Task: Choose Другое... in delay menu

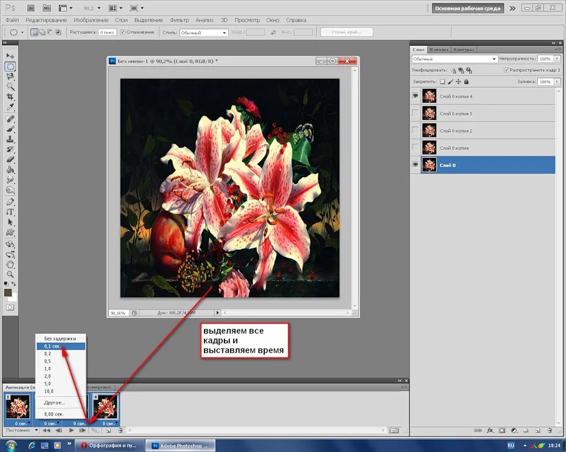Action: coord(61,403)
